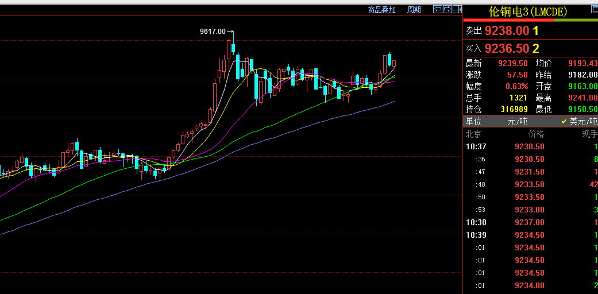
Task: Select the 10:38 trade row at 9237.00
Action: coord(530,222)
